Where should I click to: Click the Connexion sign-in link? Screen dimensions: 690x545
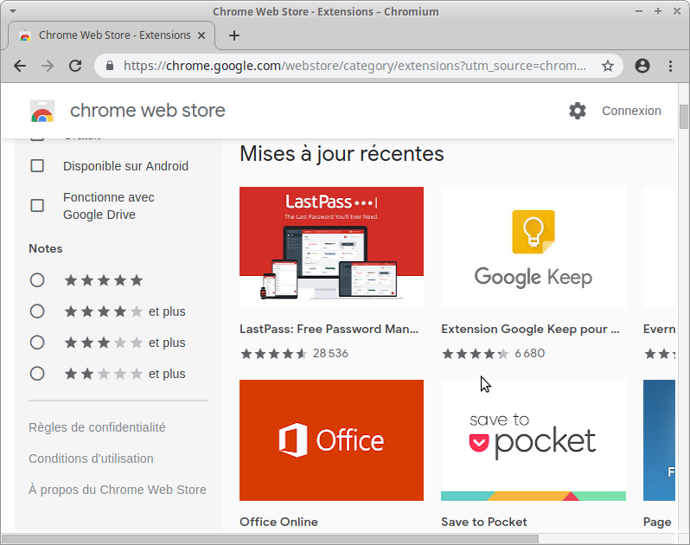[x=631, y=111]
